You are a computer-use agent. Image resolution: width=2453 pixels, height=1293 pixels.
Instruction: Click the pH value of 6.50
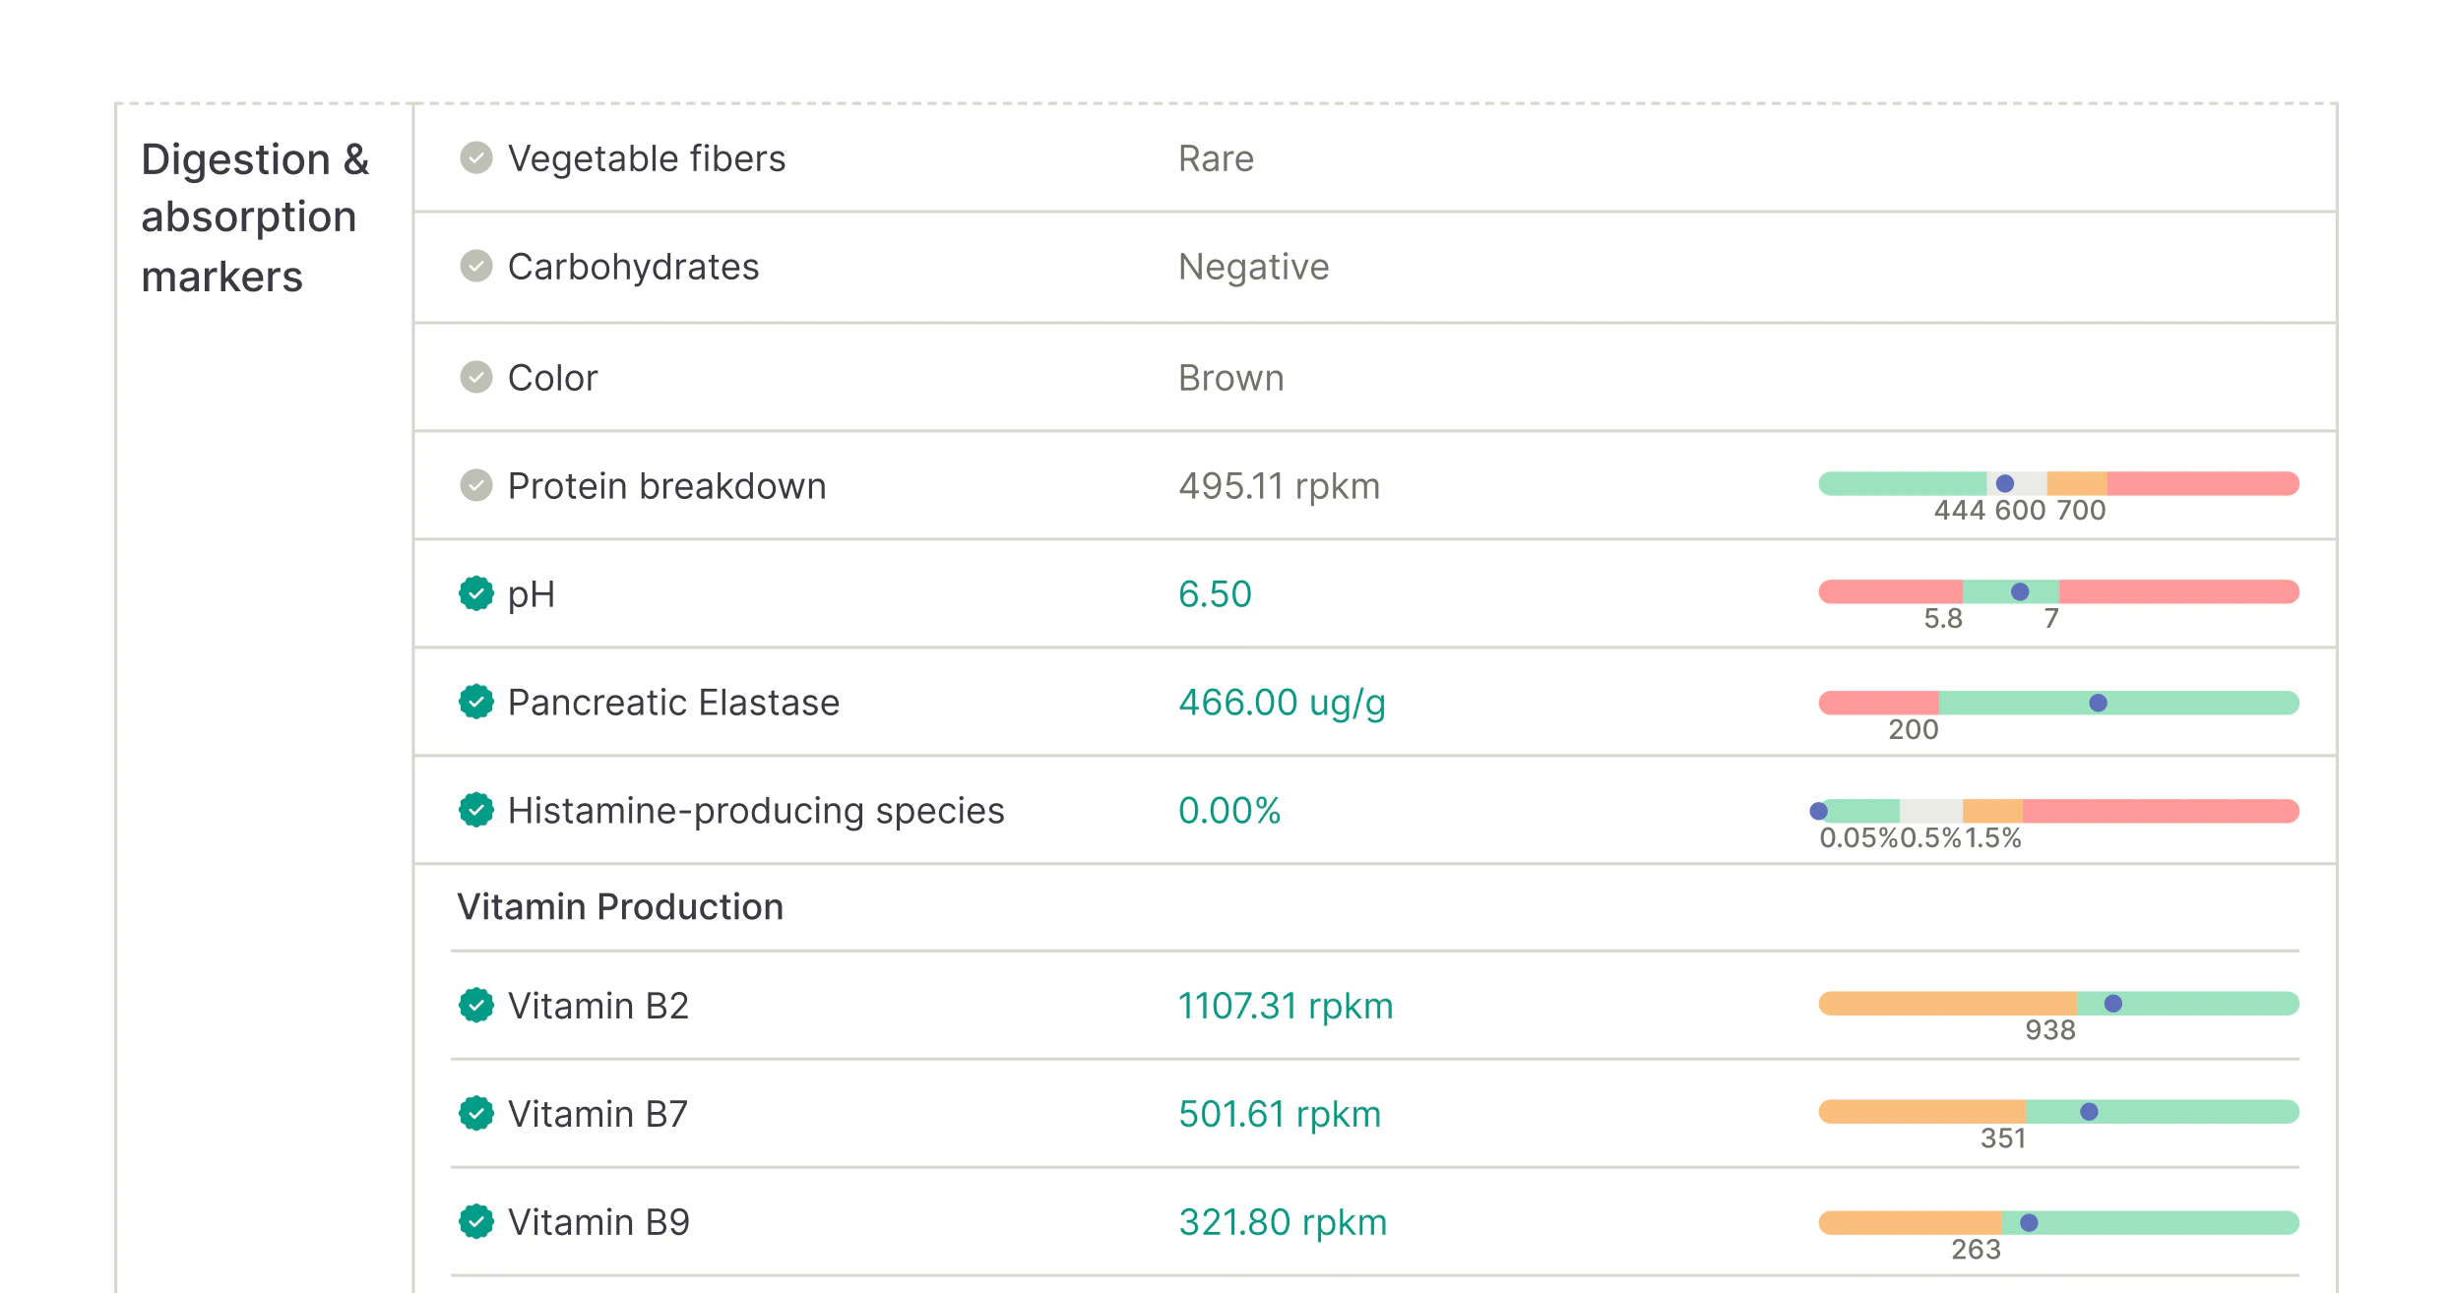coord(1215,594)
